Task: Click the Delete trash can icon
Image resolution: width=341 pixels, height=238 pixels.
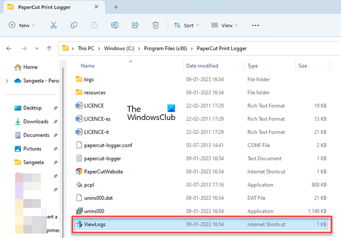Action: point(155,25)
